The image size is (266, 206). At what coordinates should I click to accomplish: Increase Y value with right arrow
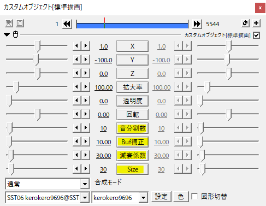click(x=86, y=60)
